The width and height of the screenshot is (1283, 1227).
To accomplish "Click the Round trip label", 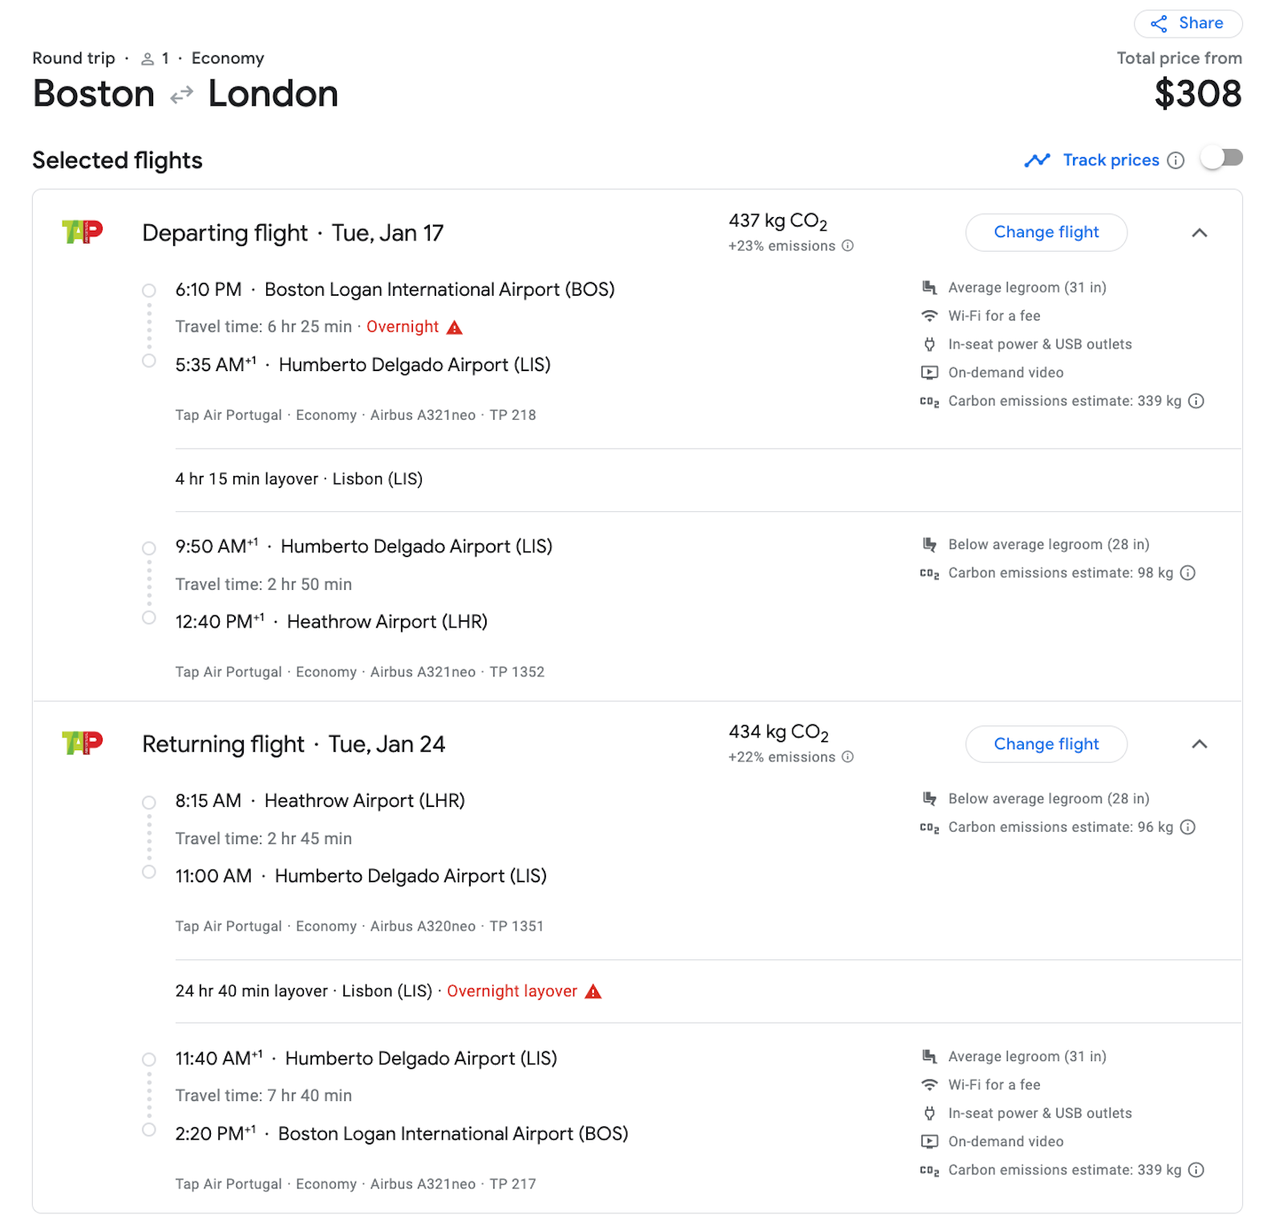I will tap(74, 58).
